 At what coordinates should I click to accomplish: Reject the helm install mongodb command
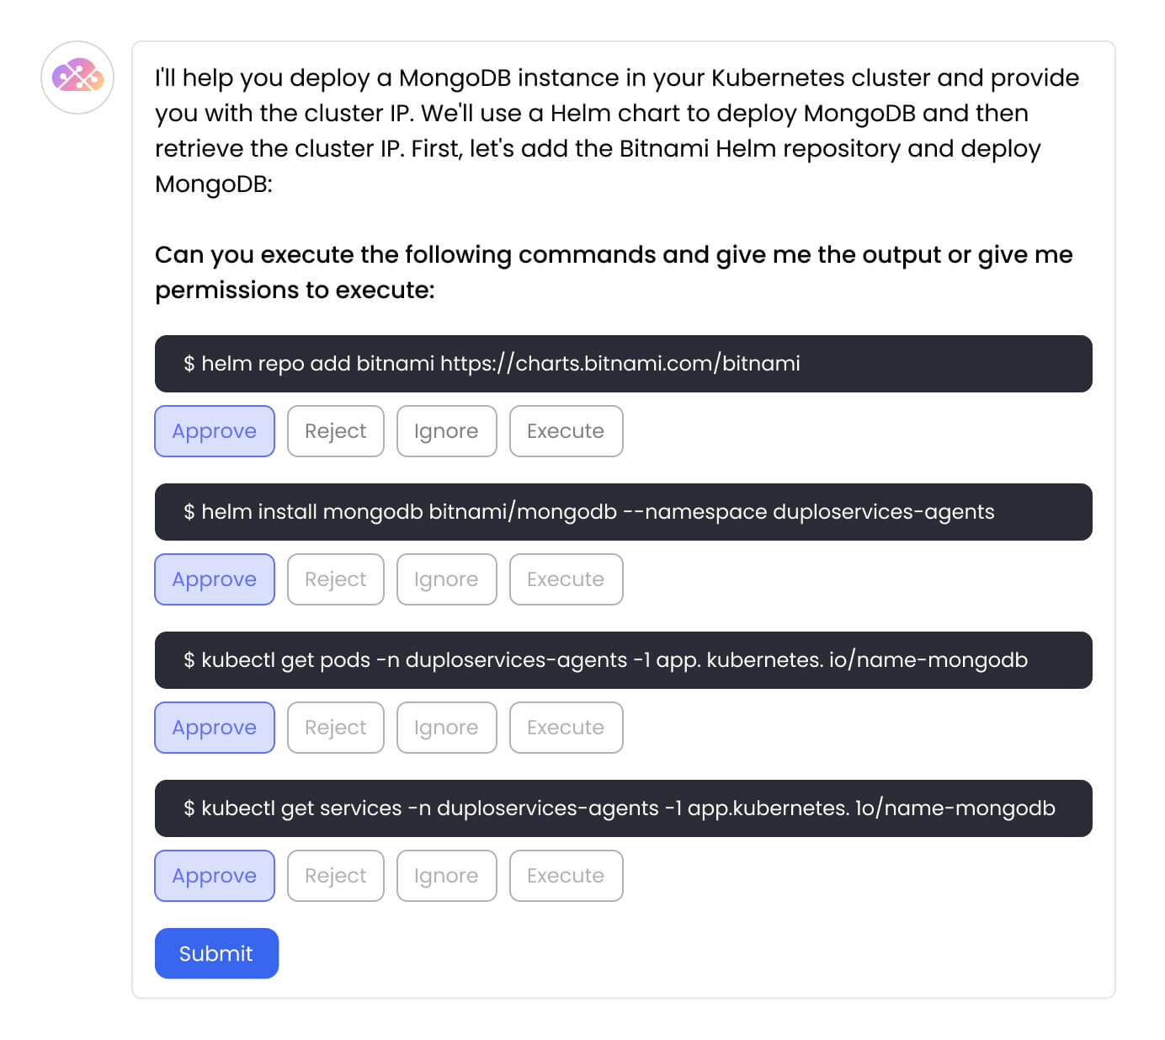pyautogui.click(x=335, y=579)
